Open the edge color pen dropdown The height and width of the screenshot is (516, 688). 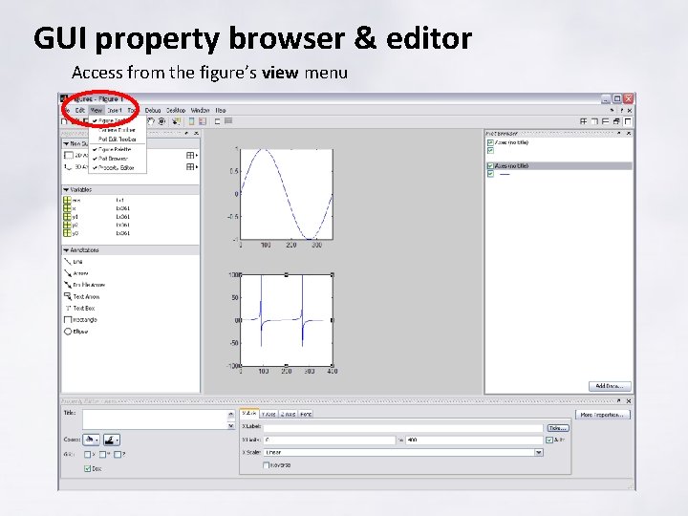point(112,440)
